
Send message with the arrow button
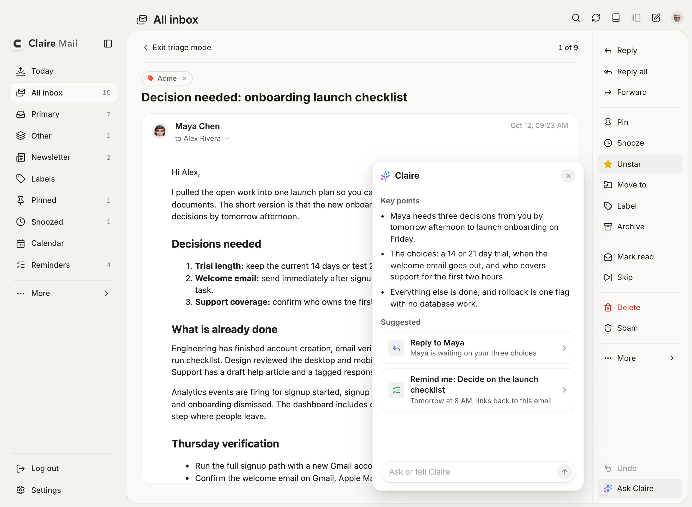tap(564, 471)
